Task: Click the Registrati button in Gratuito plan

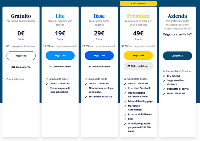Action: point(21,56)
